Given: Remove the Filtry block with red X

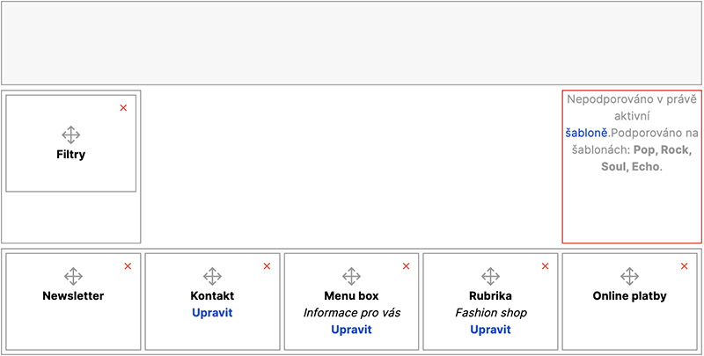Looking at the screenshot, I should 123,107.
